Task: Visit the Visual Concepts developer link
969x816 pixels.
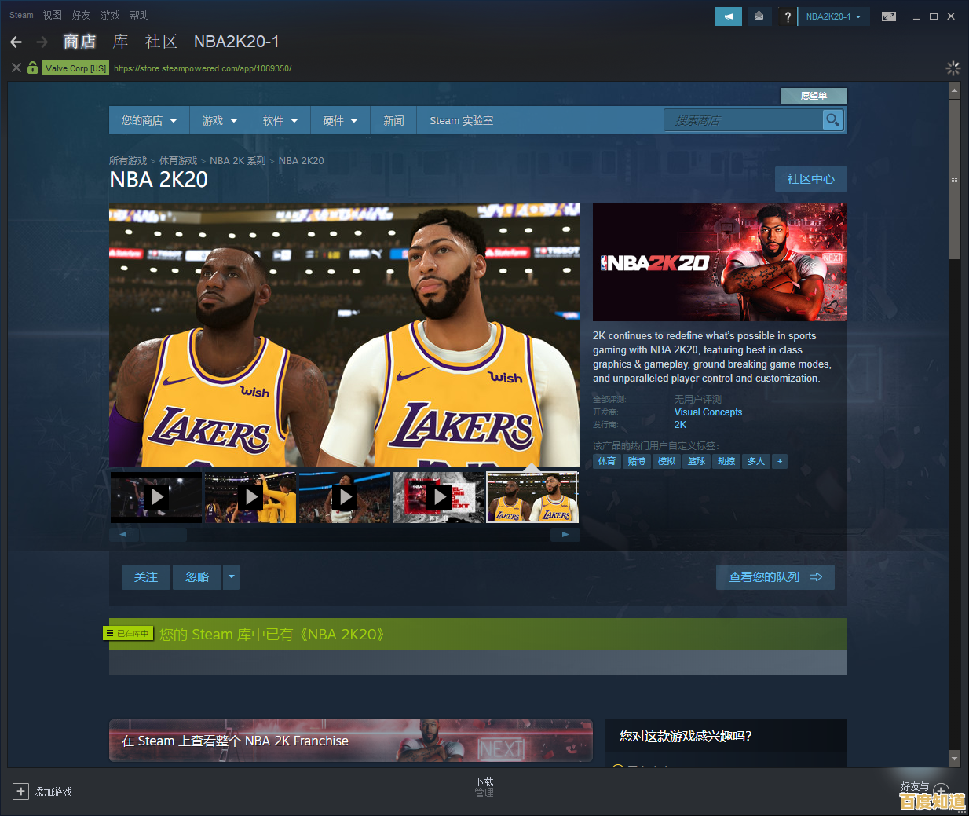Action: point(708,412)
